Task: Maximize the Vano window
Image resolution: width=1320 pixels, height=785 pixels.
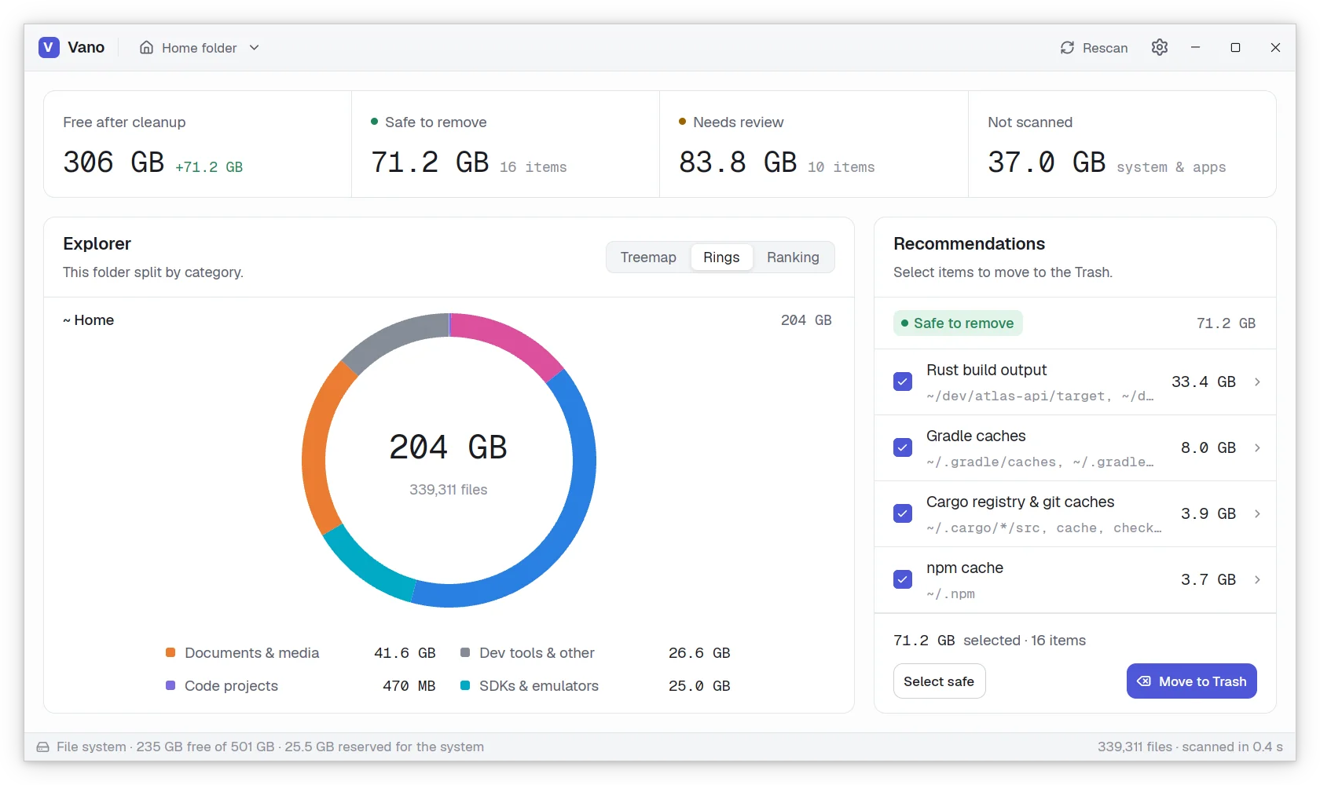Action: [x=1235, y=48]
